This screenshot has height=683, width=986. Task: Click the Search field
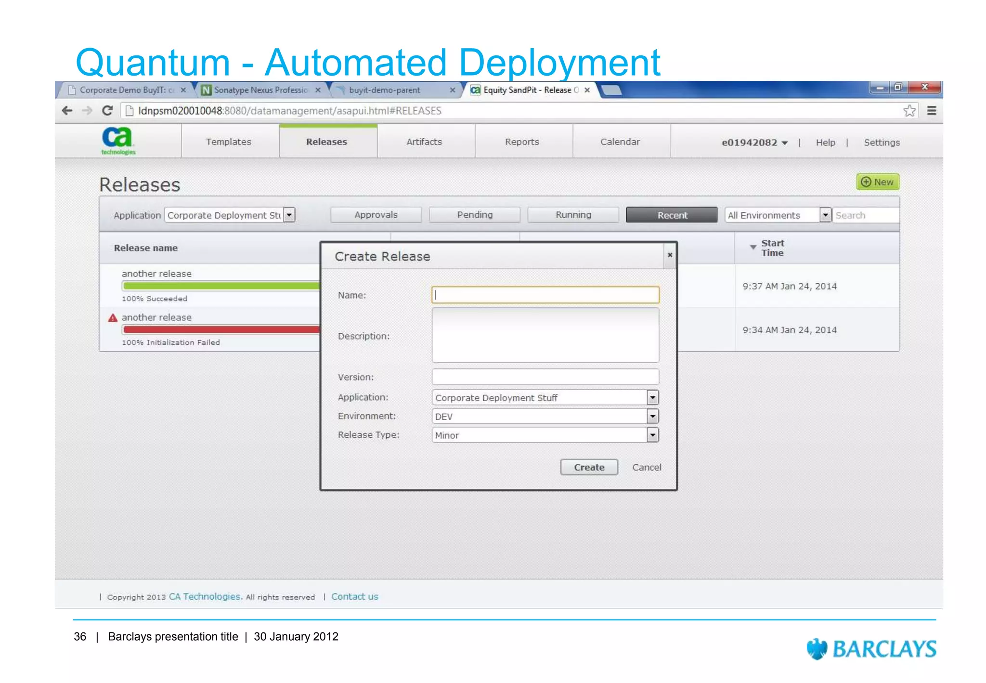tap(866, 215)
